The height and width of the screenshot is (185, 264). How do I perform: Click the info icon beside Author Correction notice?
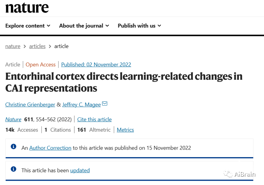14,146
